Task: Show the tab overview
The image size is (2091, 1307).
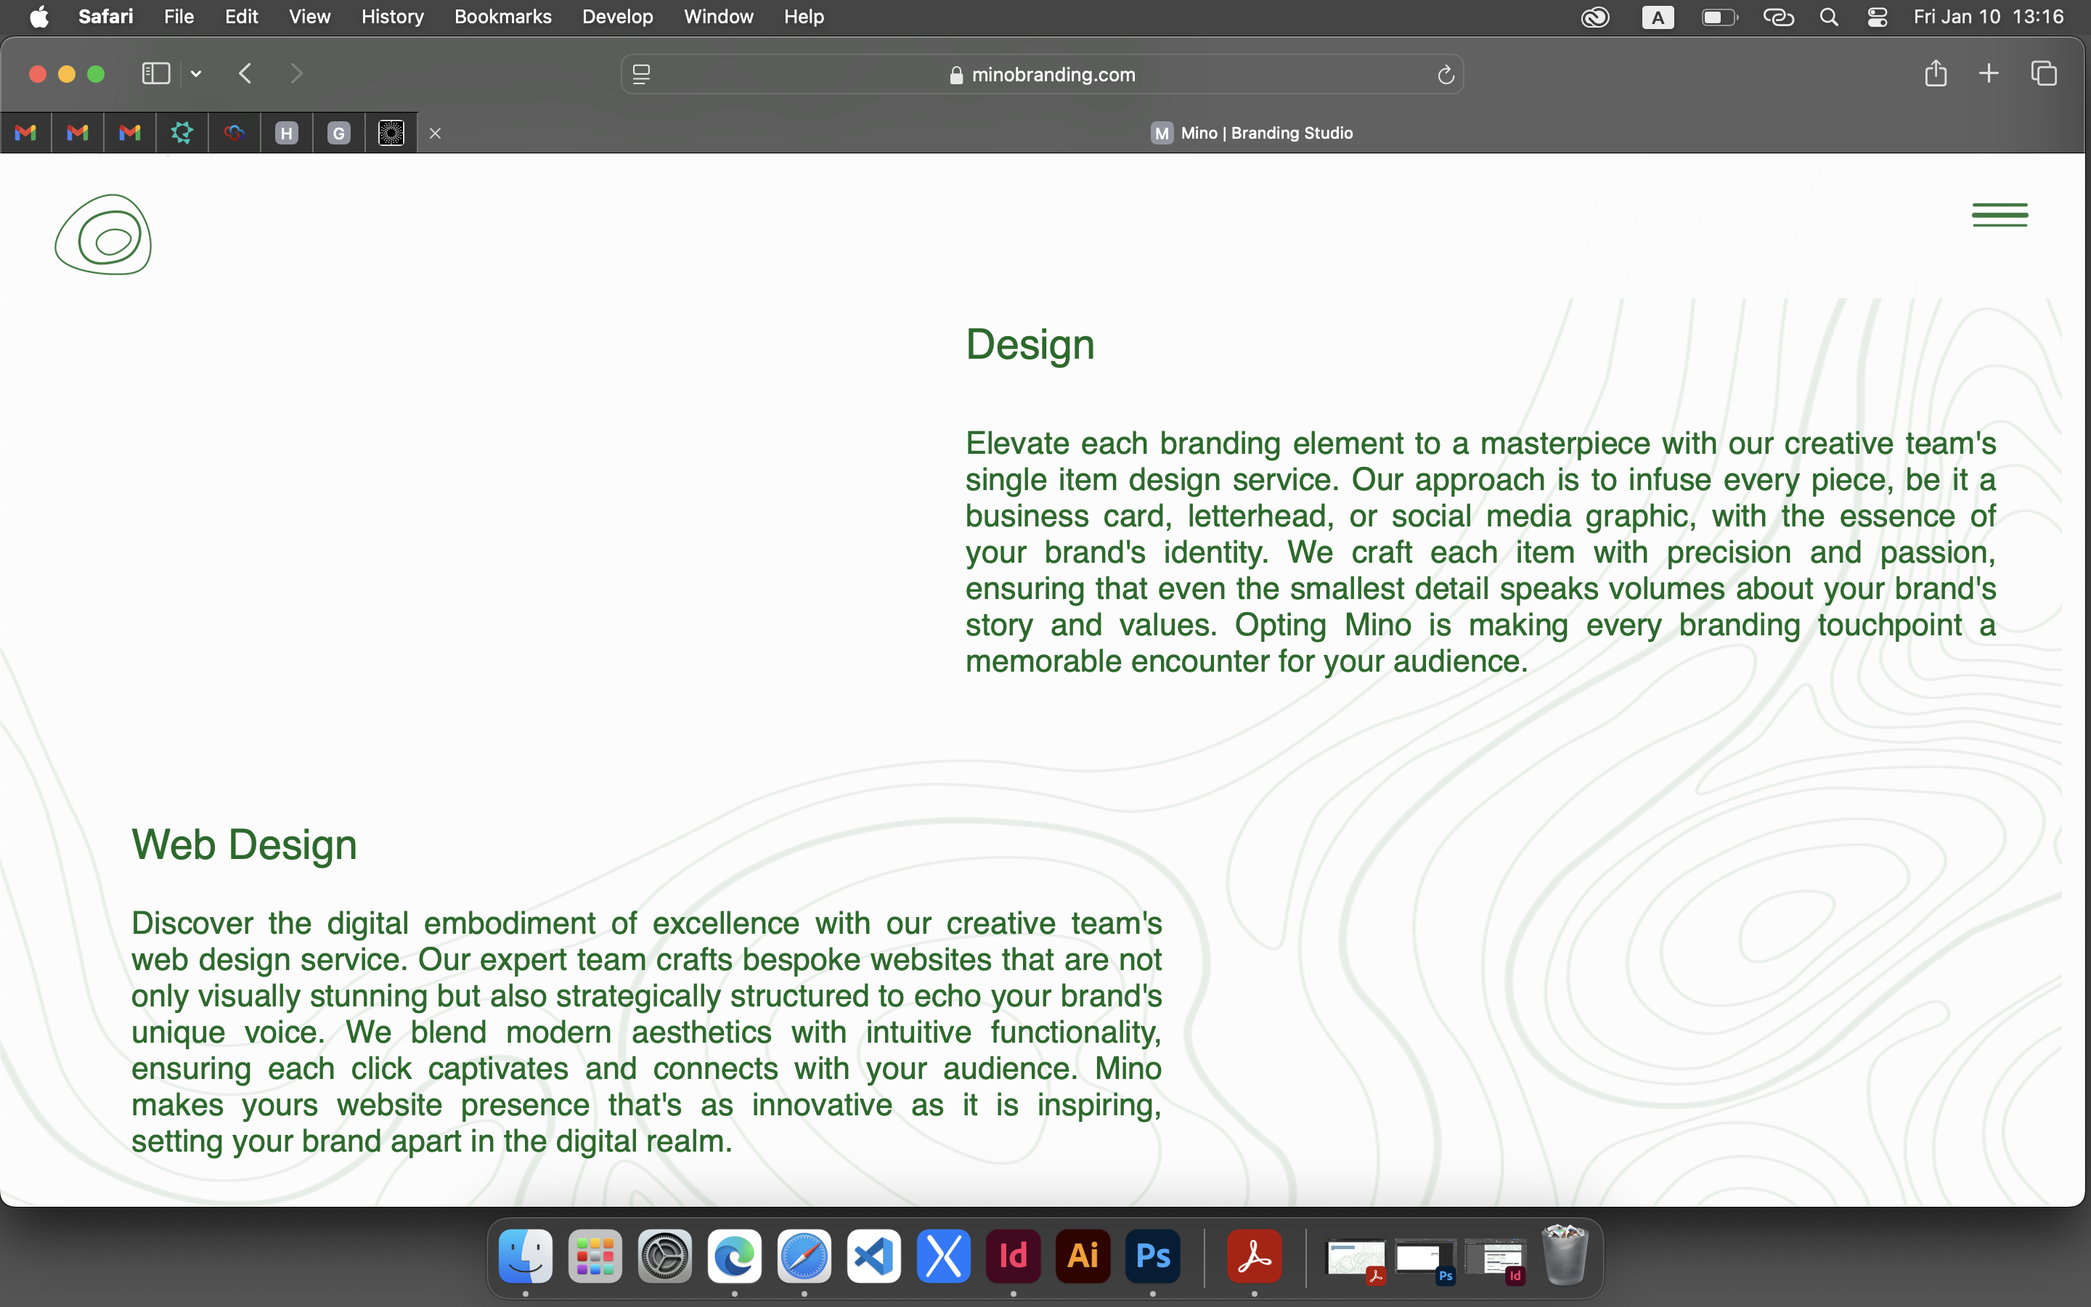Action: [2044, 73]
